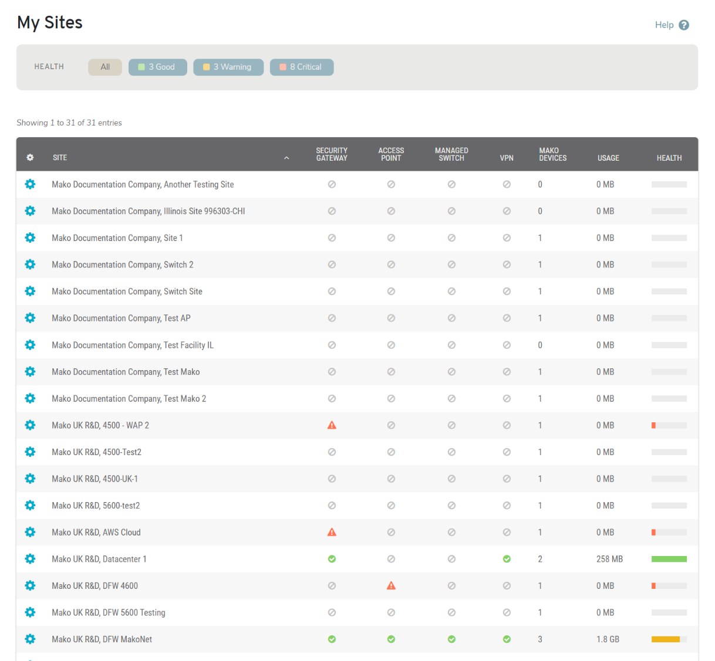The image size is (715, 661).
Task: Filter sites by 8 Critical health status
Action: click(302, 67)
